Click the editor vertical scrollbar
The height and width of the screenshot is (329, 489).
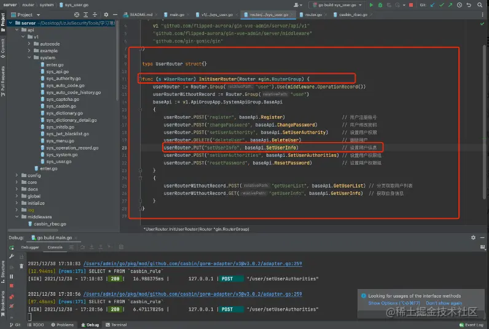pos(484,122)
